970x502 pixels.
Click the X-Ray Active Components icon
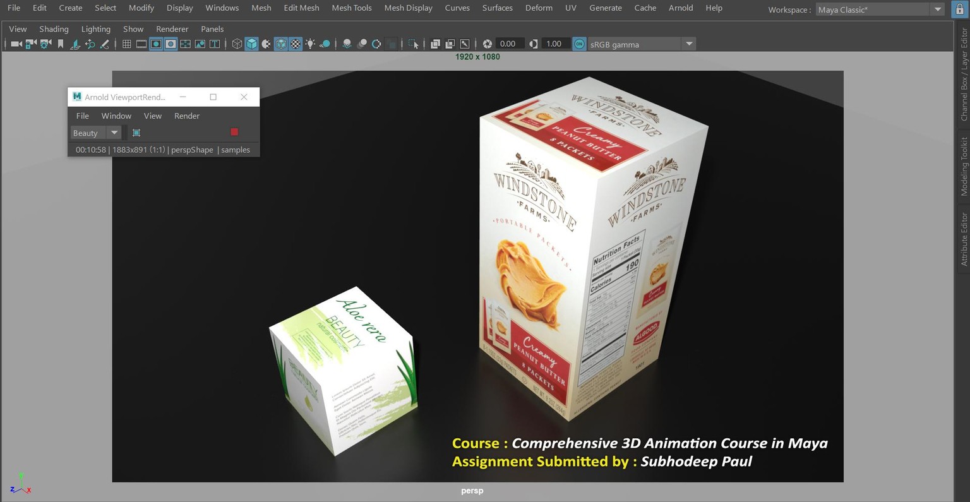point(450,44)
